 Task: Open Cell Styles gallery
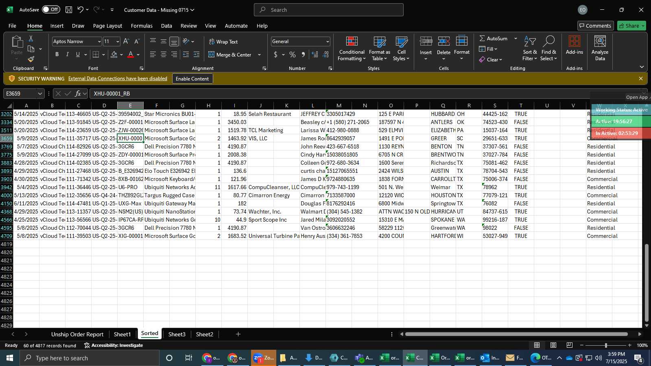click(401, 49)
